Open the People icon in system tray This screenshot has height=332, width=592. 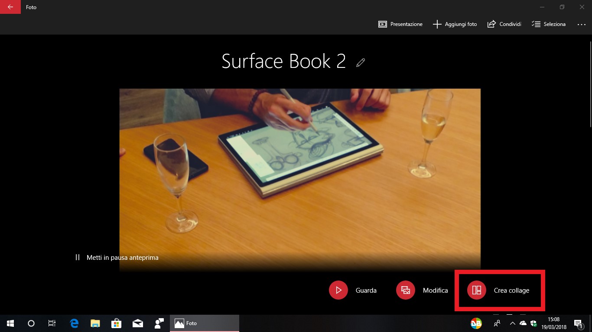point(497,323)
